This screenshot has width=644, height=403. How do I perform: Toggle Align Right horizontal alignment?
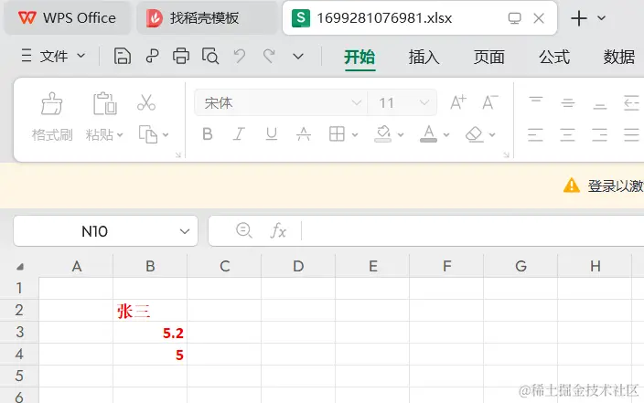(600, 134)
